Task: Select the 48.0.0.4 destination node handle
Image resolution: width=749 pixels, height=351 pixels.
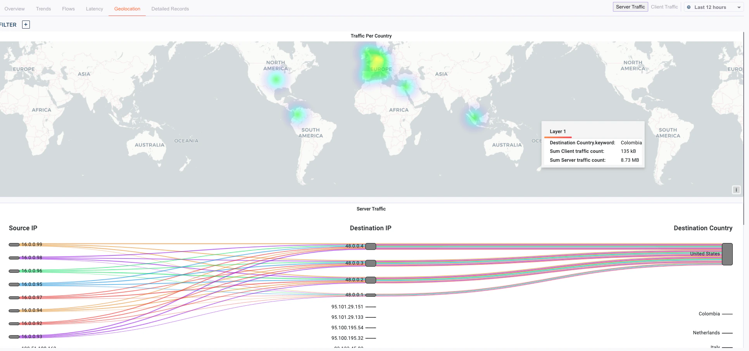Action: (371, 247)
